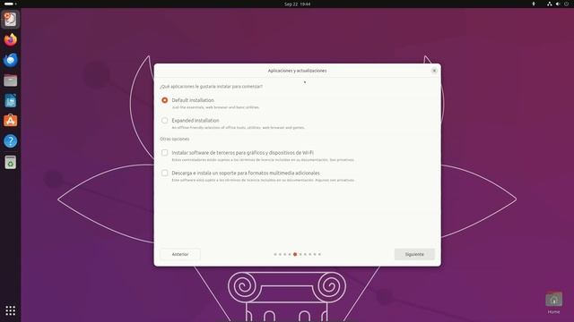Click the active orange page indicator dot
Screen dimensions: 574x322
[x=295, y=254]
